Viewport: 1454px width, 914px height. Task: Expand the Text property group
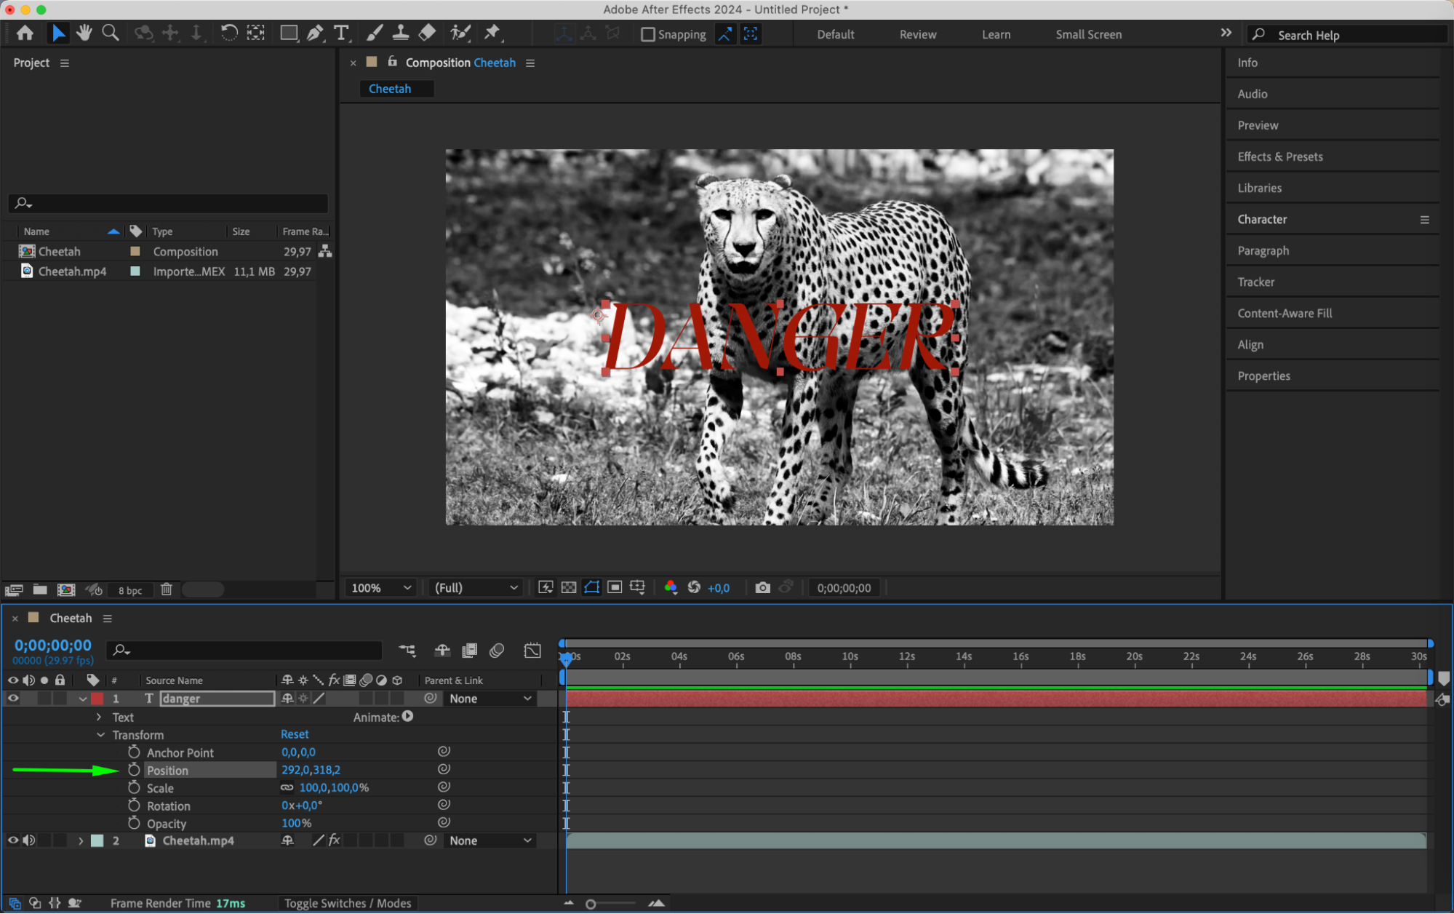(x=99, y=717)
